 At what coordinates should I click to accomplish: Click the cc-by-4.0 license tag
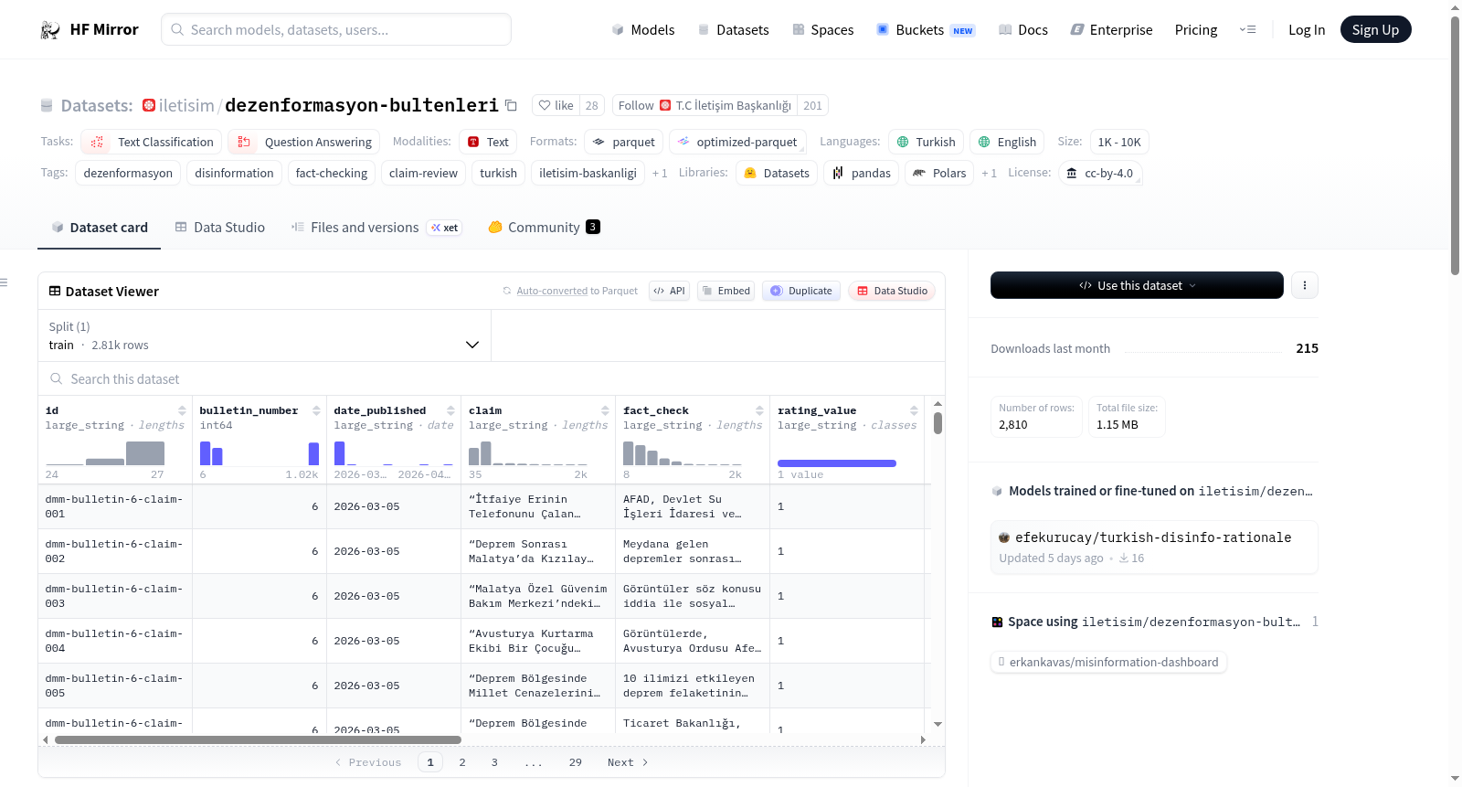[1100, 173]
